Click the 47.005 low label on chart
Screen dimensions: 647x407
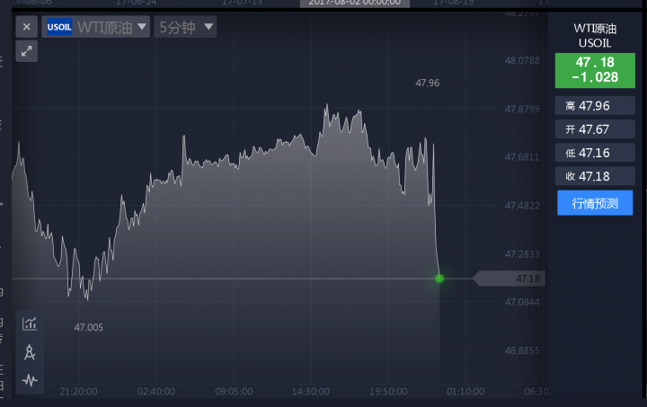coord(88,328)
